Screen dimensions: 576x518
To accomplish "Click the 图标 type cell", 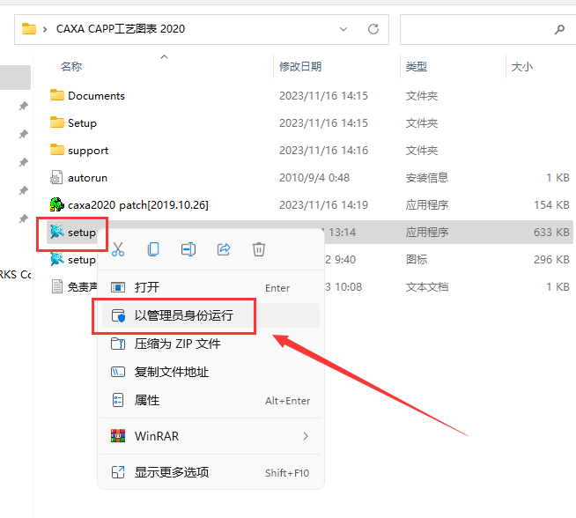I will pos(417,260).
